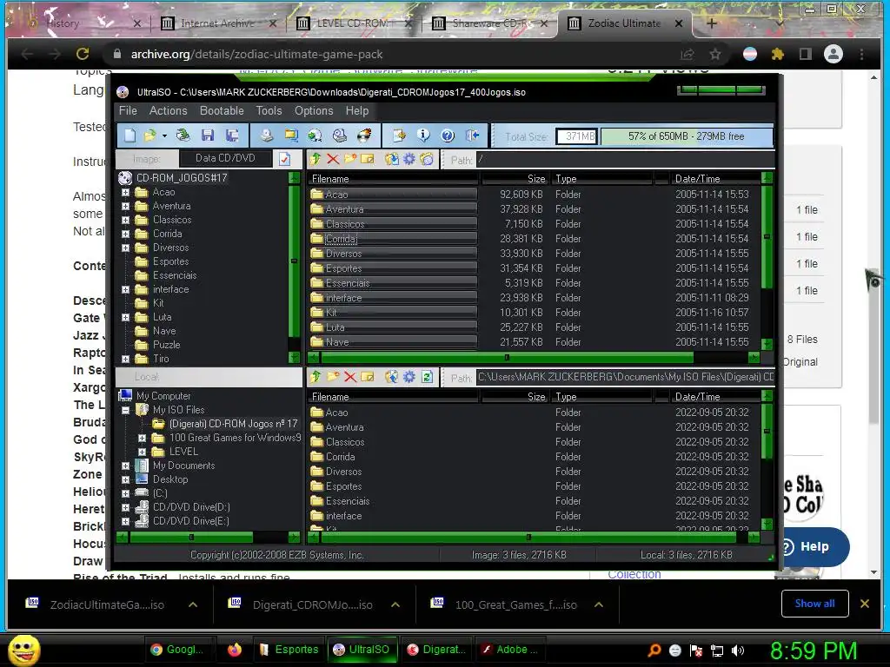This screenshot has width=890, height=667.
Task: Expand the Classicos tree node
Action: pos(125,220)
